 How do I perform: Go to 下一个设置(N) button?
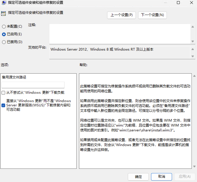pos(152,15)
